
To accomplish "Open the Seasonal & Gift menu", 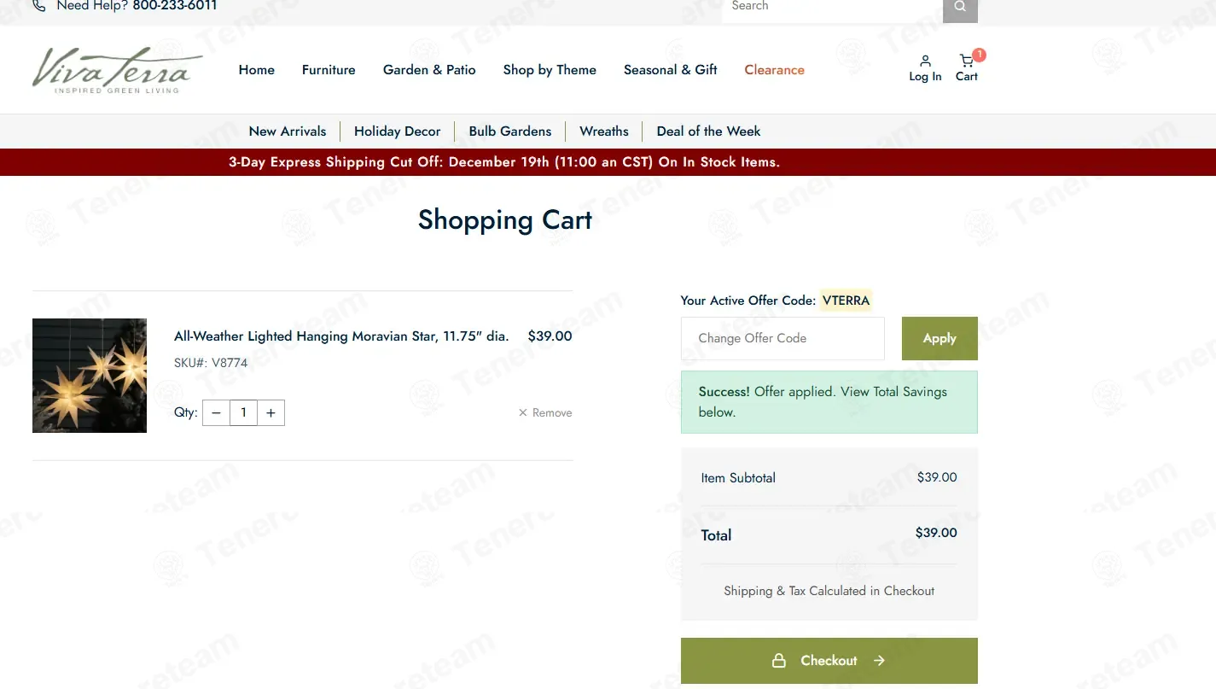I will tap(671, 70).
